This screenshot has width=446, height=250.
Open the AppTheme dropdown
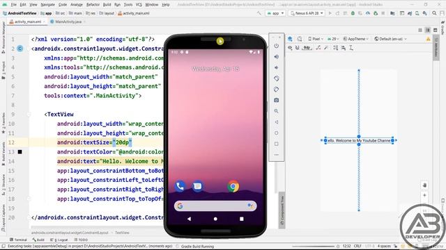point(355,39)
